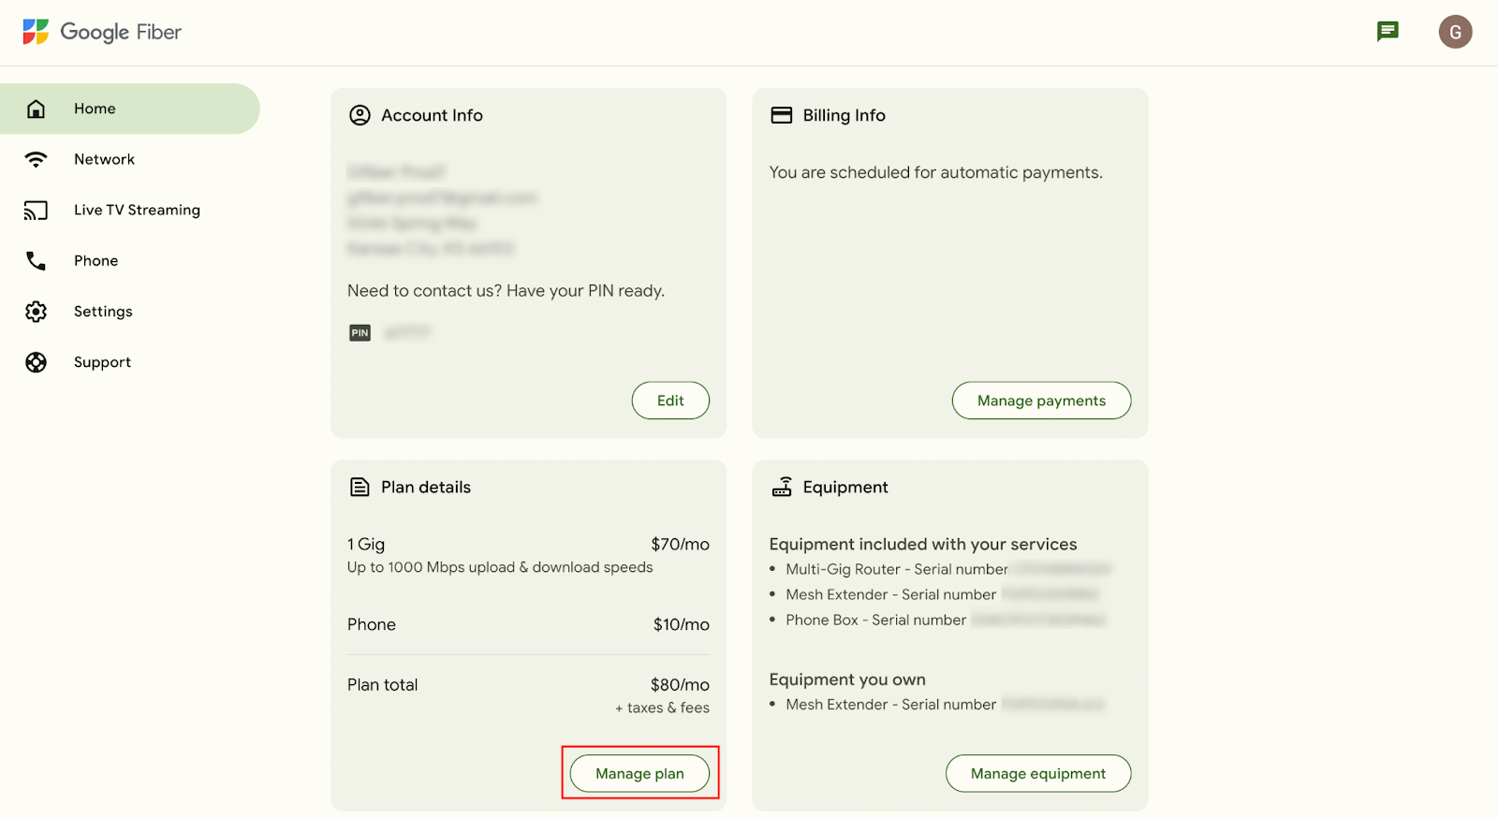This screenshot has width=1498, height=818.
Task: Open Manage equipment
Action: [1037, 773]
